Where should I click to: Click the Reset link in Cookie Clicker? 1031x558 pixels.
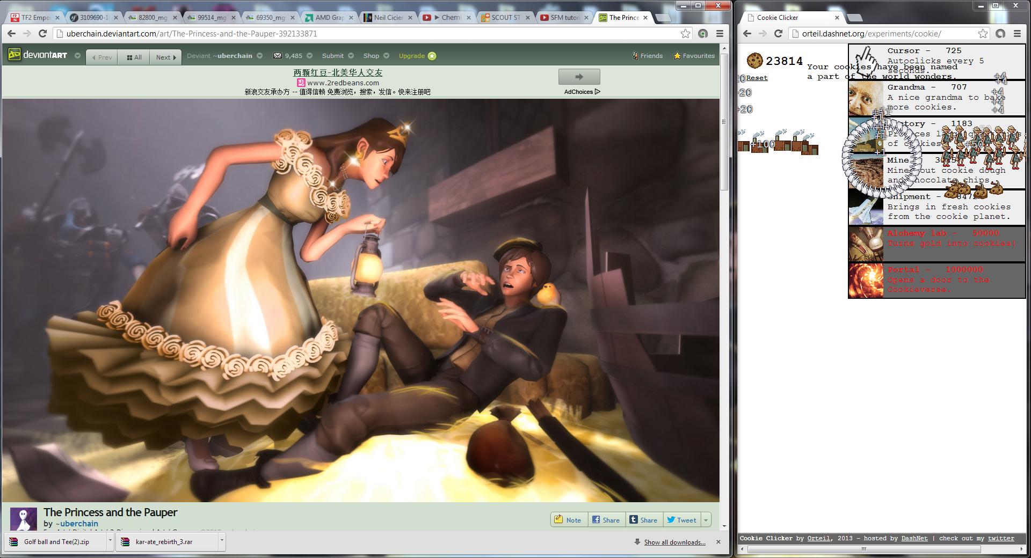click(757, 78)
